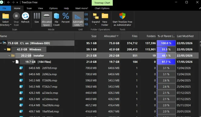The image size is (201, 117).
Task: Switch to the Home ribbon tab
Action: pyautogui.click(x=17, y=8)
